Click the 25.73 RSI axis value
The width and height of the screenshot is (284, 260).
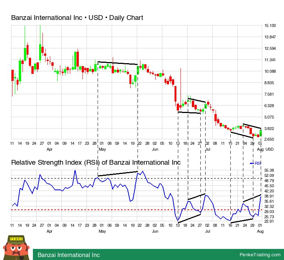[269, 217]
